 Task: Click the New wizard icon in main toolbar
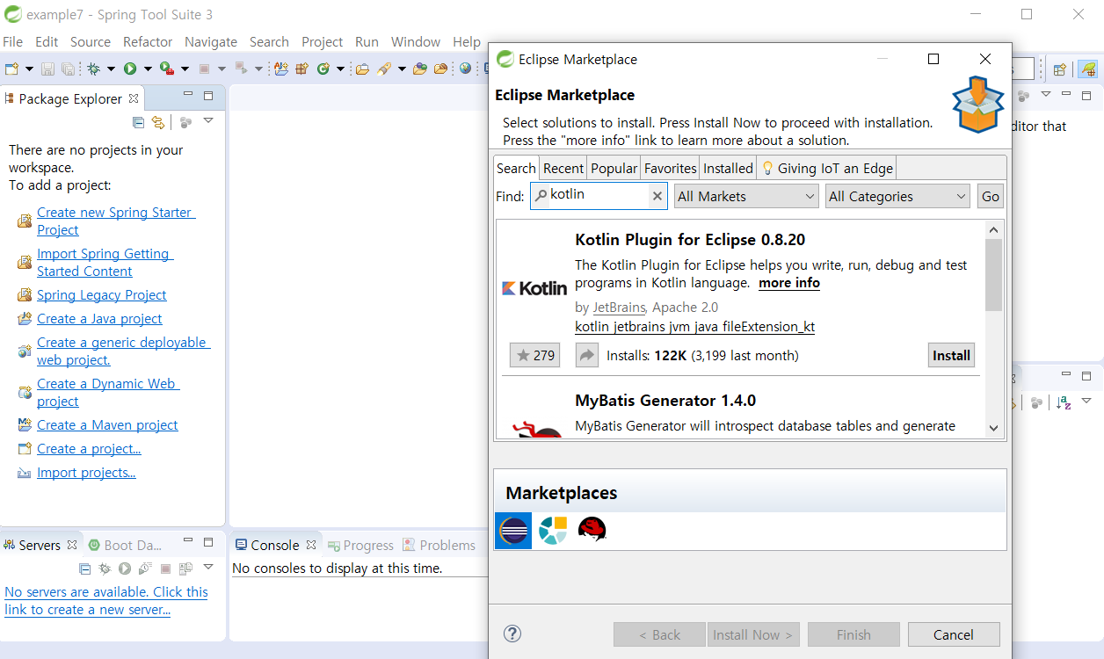[x=11, y=69]
